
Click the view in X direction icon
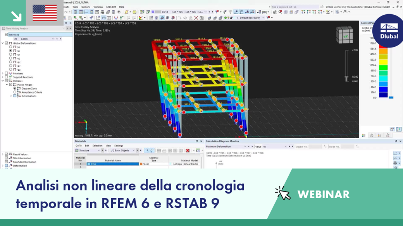[303, 12]
